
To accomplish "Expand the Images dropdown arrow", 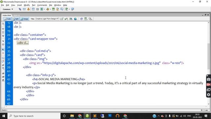I will pyautogui.click(x=44, y=9).
